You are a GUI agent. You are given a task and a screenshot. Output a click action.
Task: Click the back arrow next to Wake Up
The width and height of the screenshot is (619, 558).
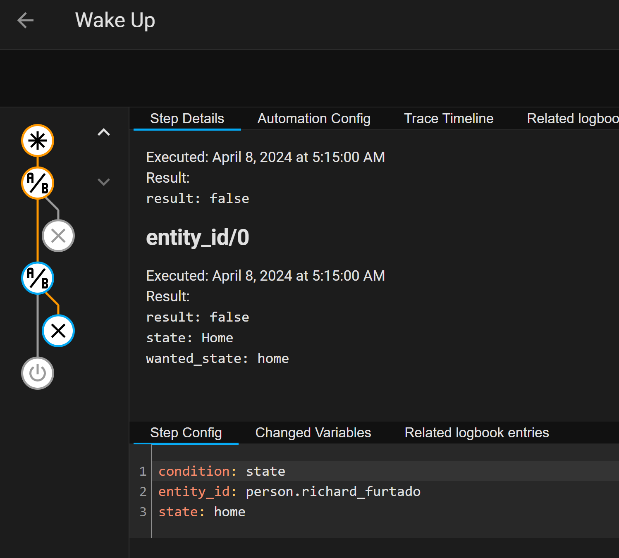26,20
